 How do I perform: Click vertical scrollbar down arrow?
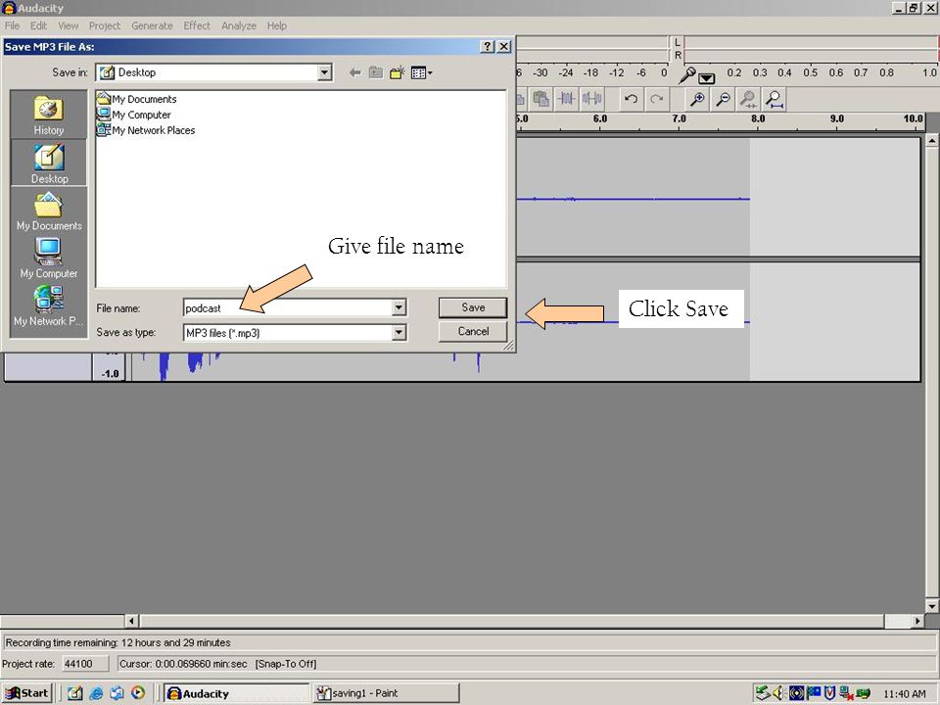[x=932, y=605]
